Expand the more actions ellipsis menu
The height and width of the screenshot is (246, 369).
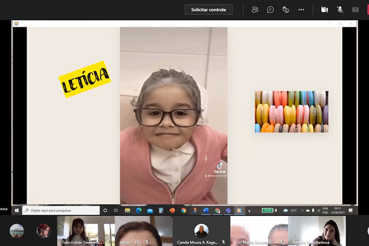pos(301,9)
